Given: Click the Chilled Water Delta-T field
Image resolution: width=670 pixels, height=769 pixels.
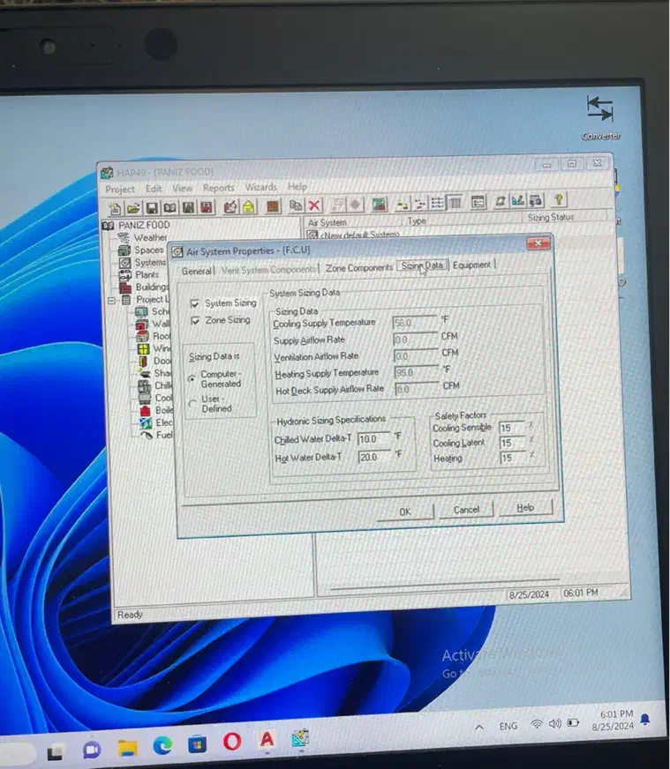Looking at the screenshot, I should click(x=372, y=438).
